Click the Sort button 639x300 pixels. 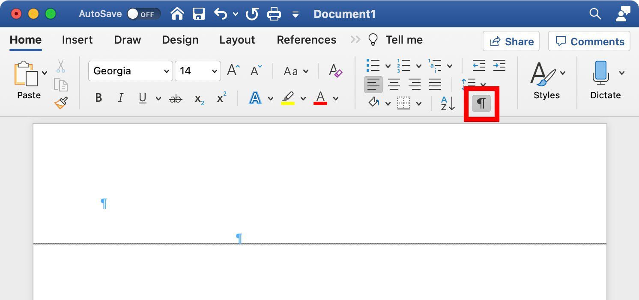point(446,103)
